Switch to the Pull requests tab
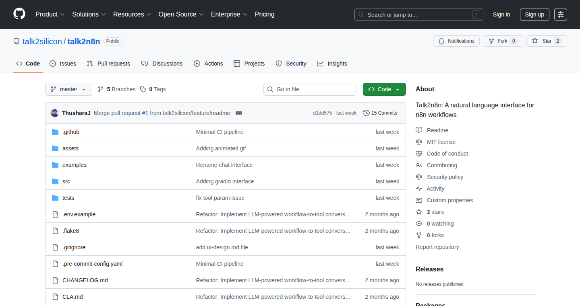Image resolution: width=580 pixels, height=306 pixels. pos(108,64)
